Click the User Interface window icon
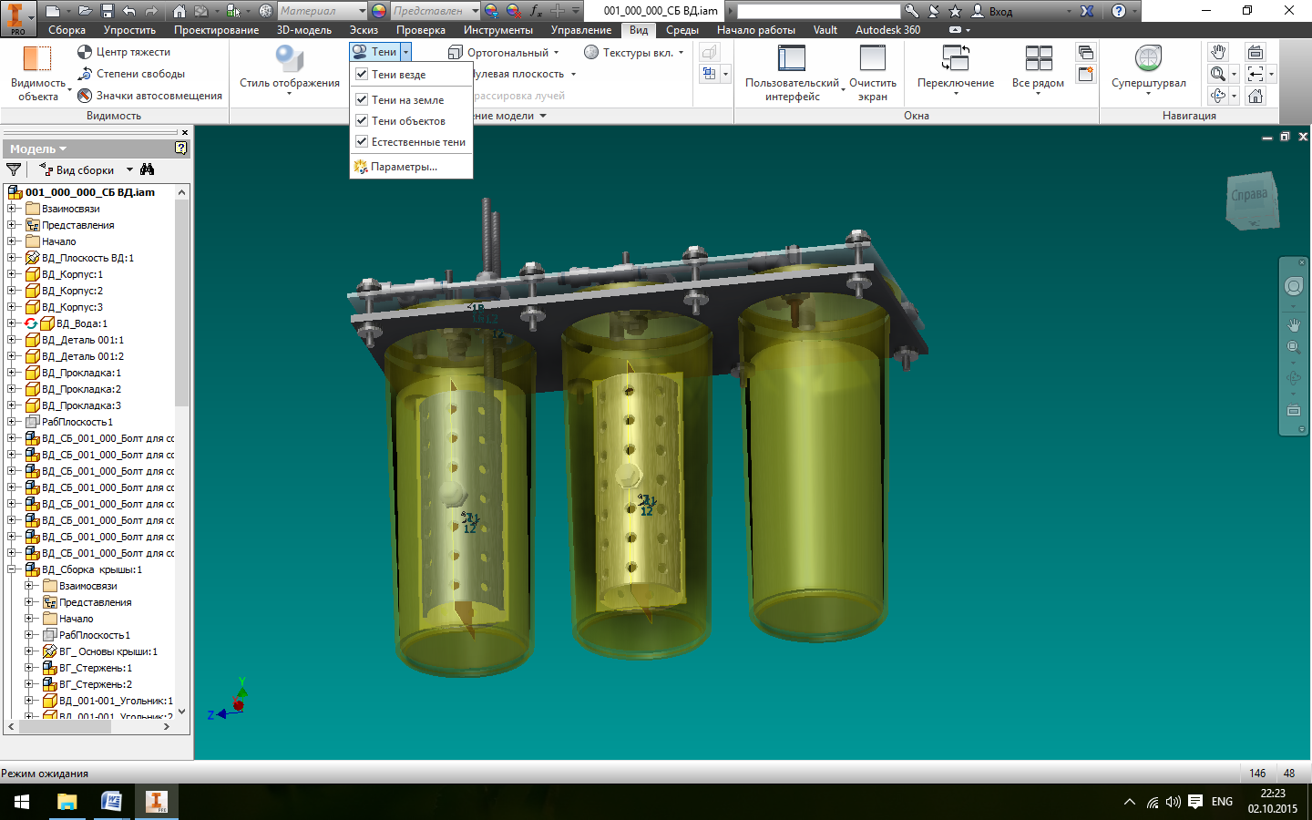This screenshot has height=820, width=1312. [x=792, y=58]
